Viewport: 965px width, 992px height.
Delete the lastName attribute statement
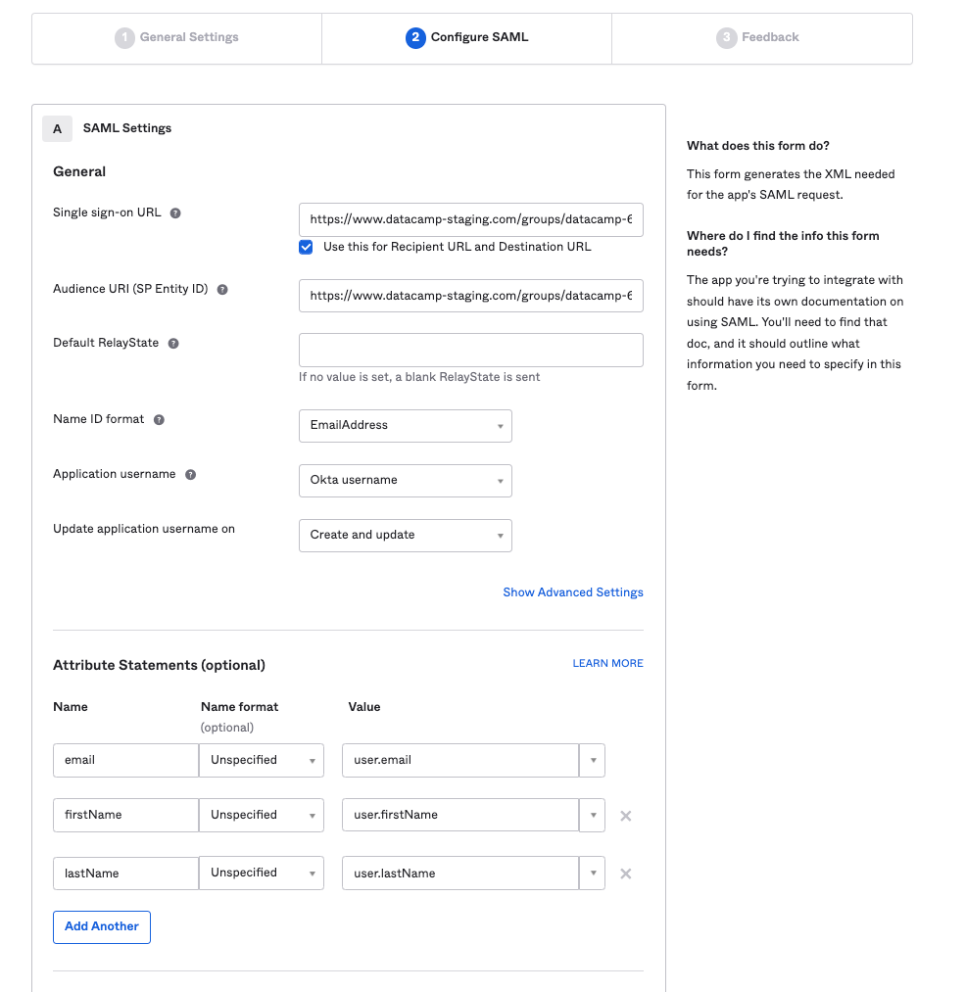(626, 874)
